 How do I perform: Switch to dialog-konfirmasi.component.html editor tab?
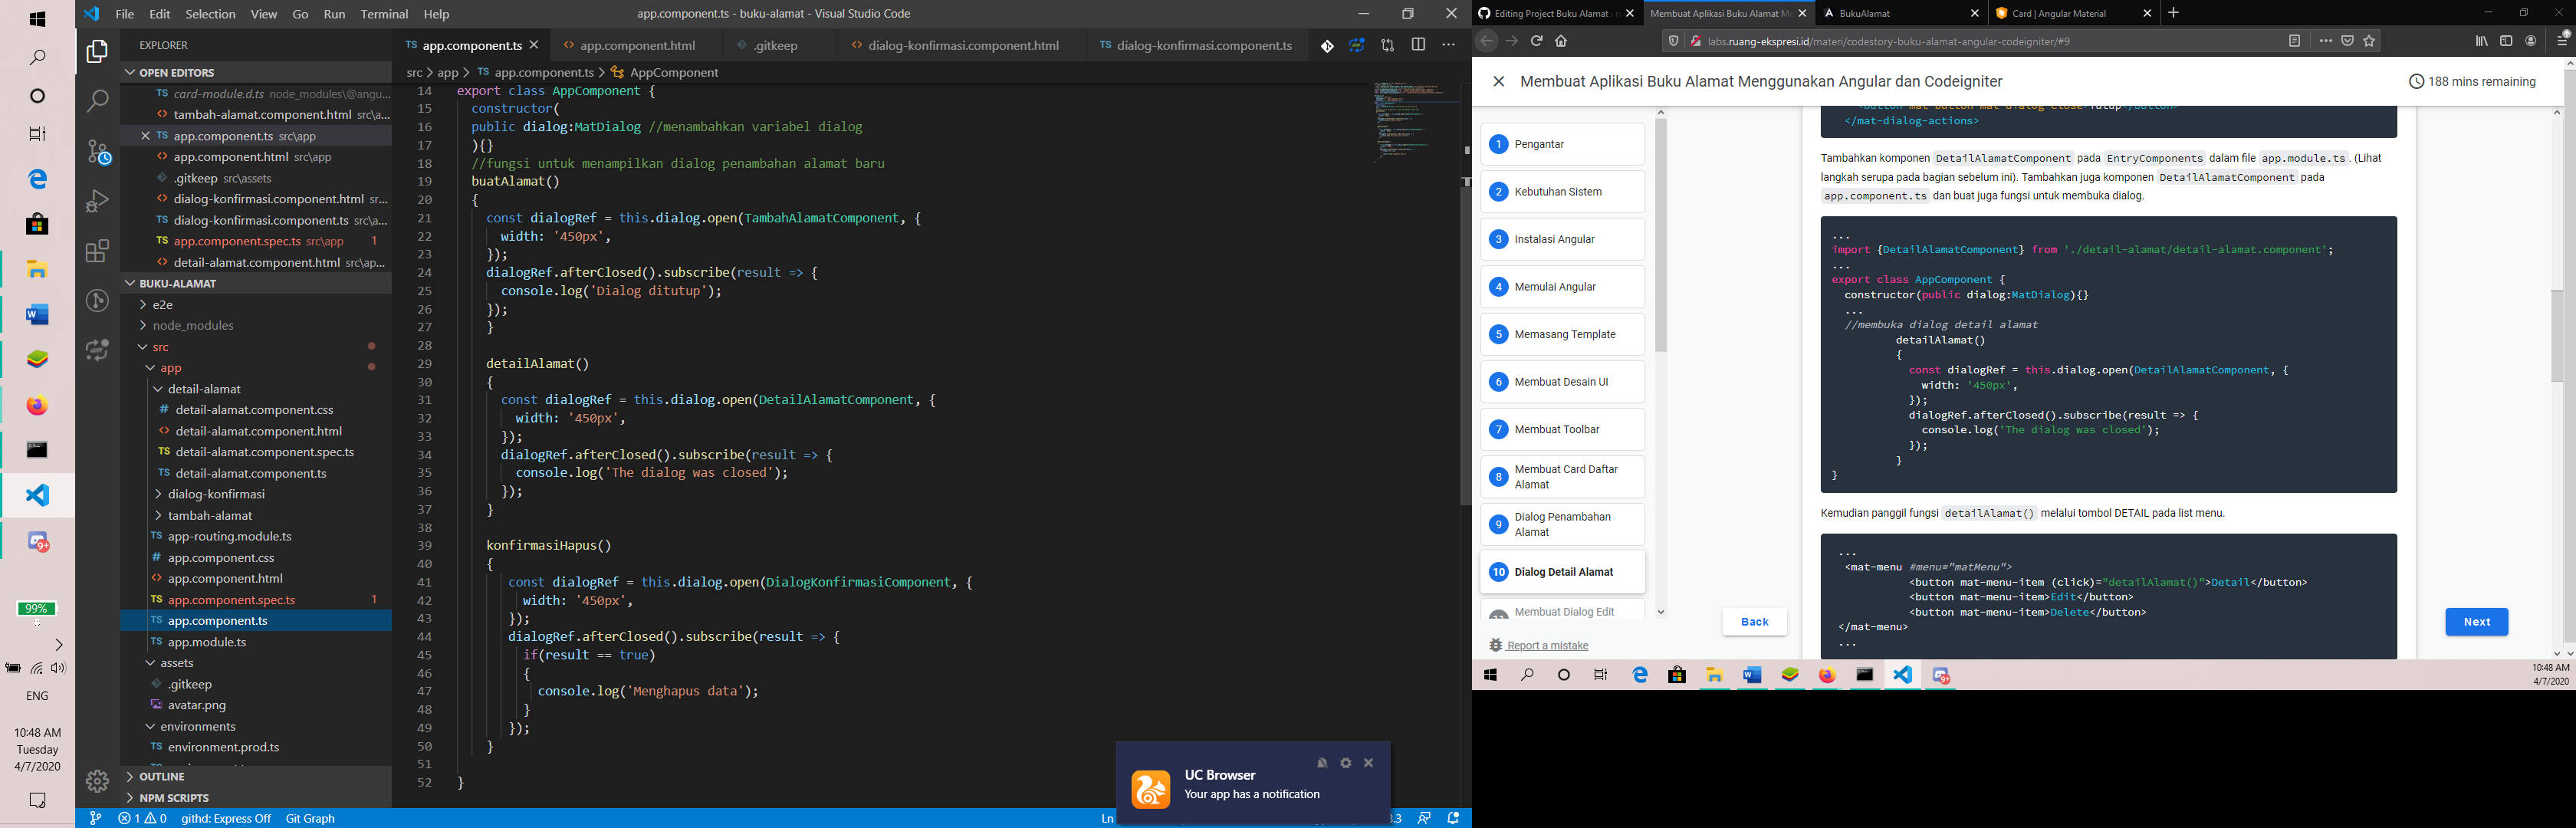(964, 45)
